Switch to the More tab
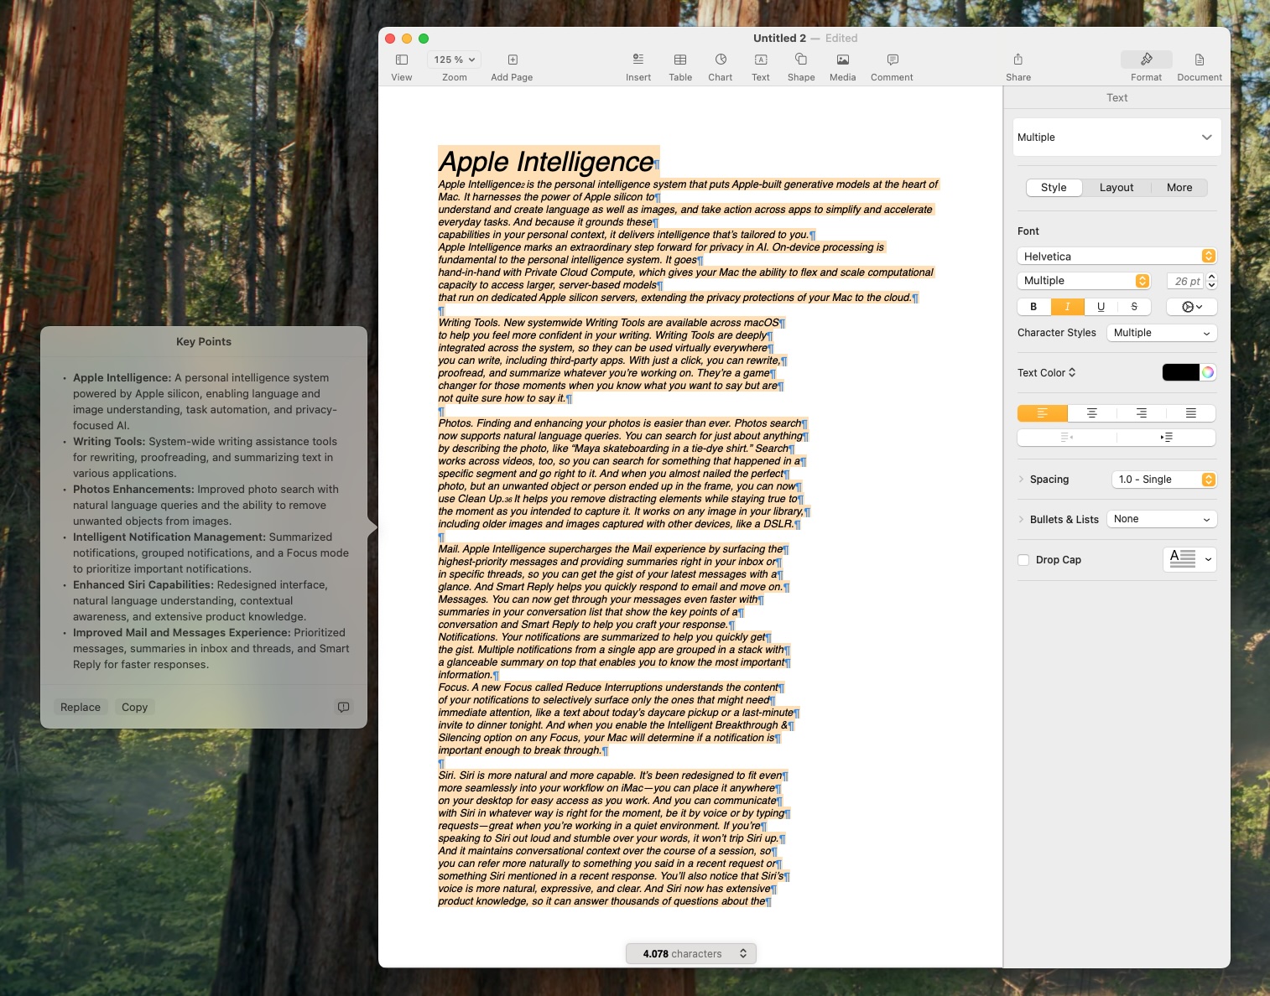This screenshot has height=996, width=1270. (x=1179, y=188)
